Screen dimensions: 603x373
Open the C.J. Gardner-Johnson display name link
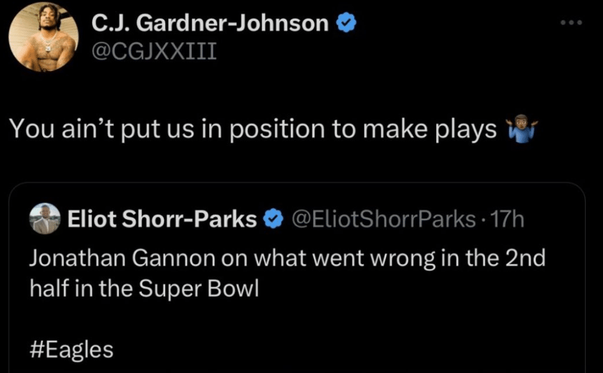[210, 23]
